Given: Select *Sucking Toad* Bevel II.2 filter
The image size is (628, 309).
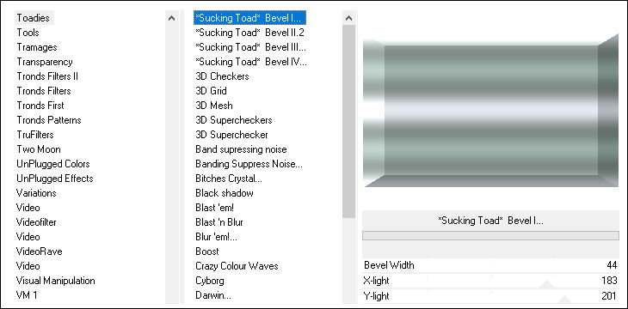Looking at the screenshot, I should (250, 33).
